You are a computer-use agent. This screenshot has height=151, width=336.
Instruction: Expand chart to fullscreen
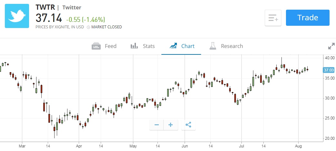tap(331, 46)
